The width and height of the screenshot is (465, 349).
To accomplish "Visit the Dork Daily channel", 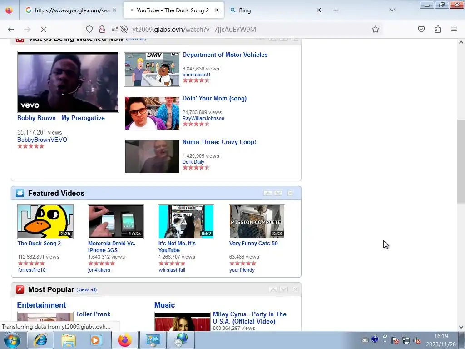I will coord(193,162).
